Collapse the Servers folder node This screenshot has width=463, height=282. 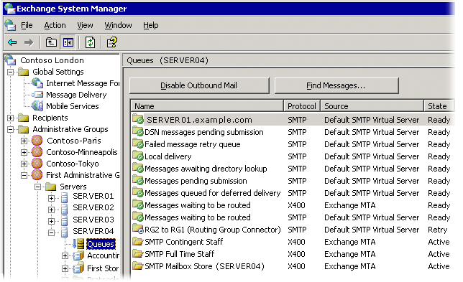[37, 187]
